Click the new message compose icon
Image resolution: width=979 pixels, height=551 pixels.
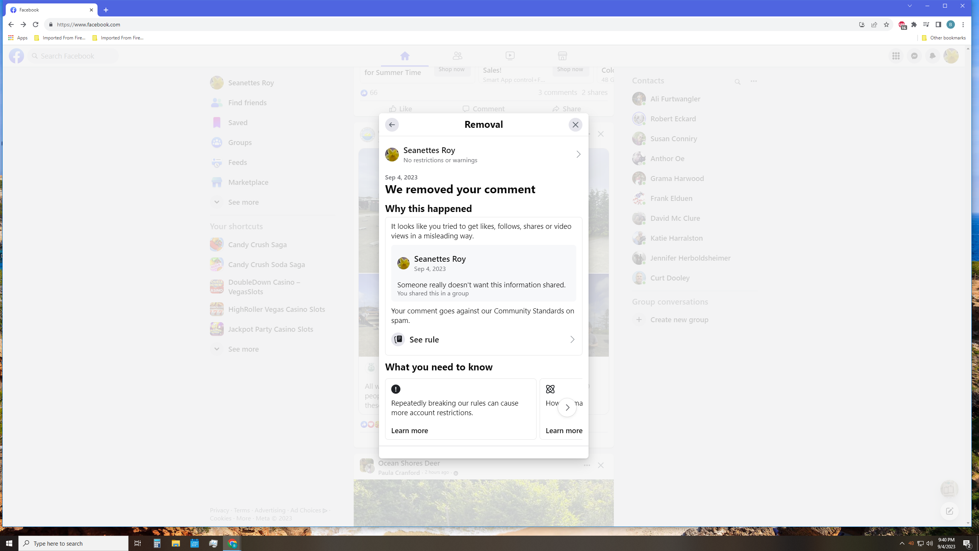949,511
